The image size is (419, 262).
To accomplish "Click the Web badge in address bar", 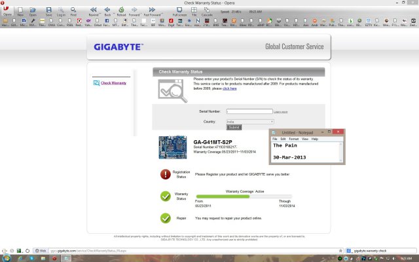I will pyautogui.click(x=41, y=251).
